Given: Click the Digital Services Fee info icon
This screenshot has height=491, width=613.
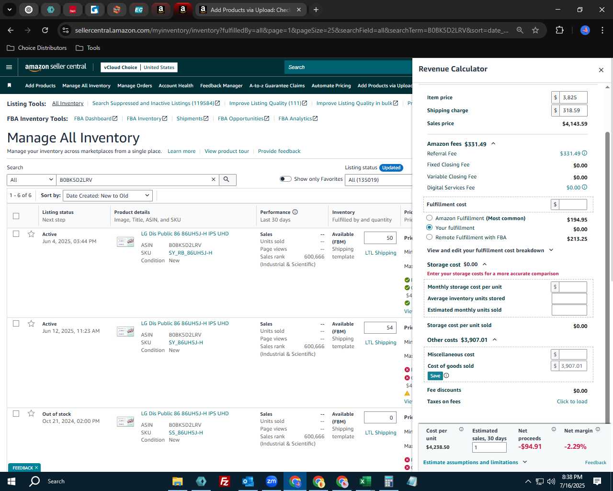Looking at the screenshot, I should 584,187.
